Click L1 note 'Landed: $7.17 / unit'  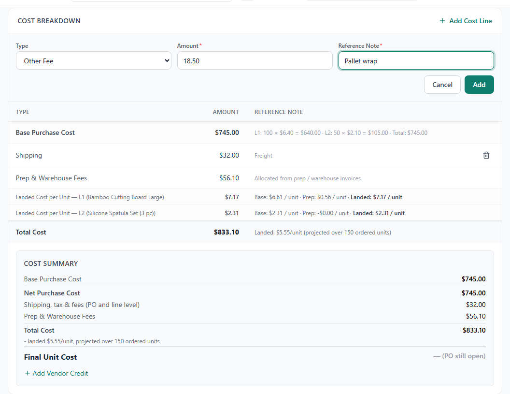(x=376, y=197)
